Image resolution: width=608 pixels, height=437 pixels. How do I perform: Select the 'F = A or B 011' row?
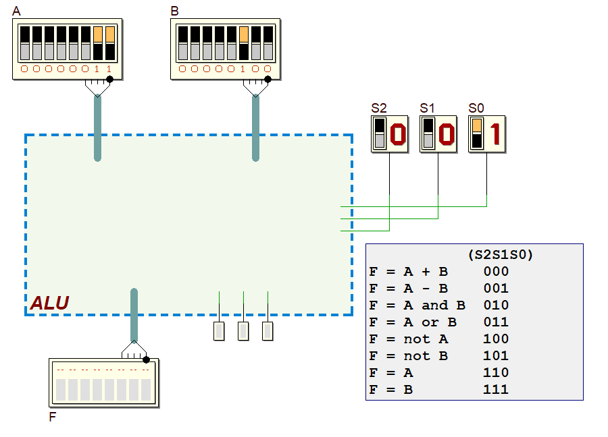(439, 322)
